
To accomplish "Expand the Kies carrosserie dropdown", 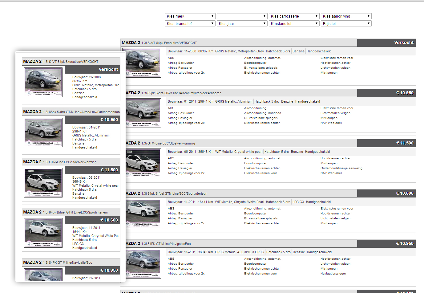I will 294,16.
